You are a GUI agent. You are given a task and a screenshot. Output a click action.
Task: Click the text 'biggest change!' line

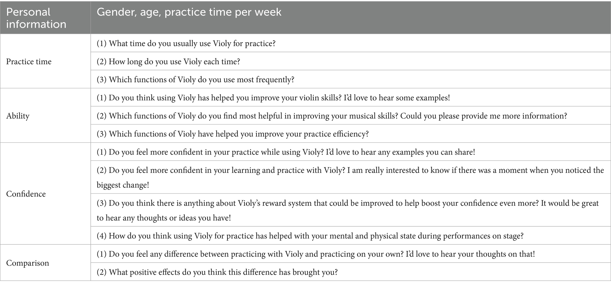pos(123,185)
